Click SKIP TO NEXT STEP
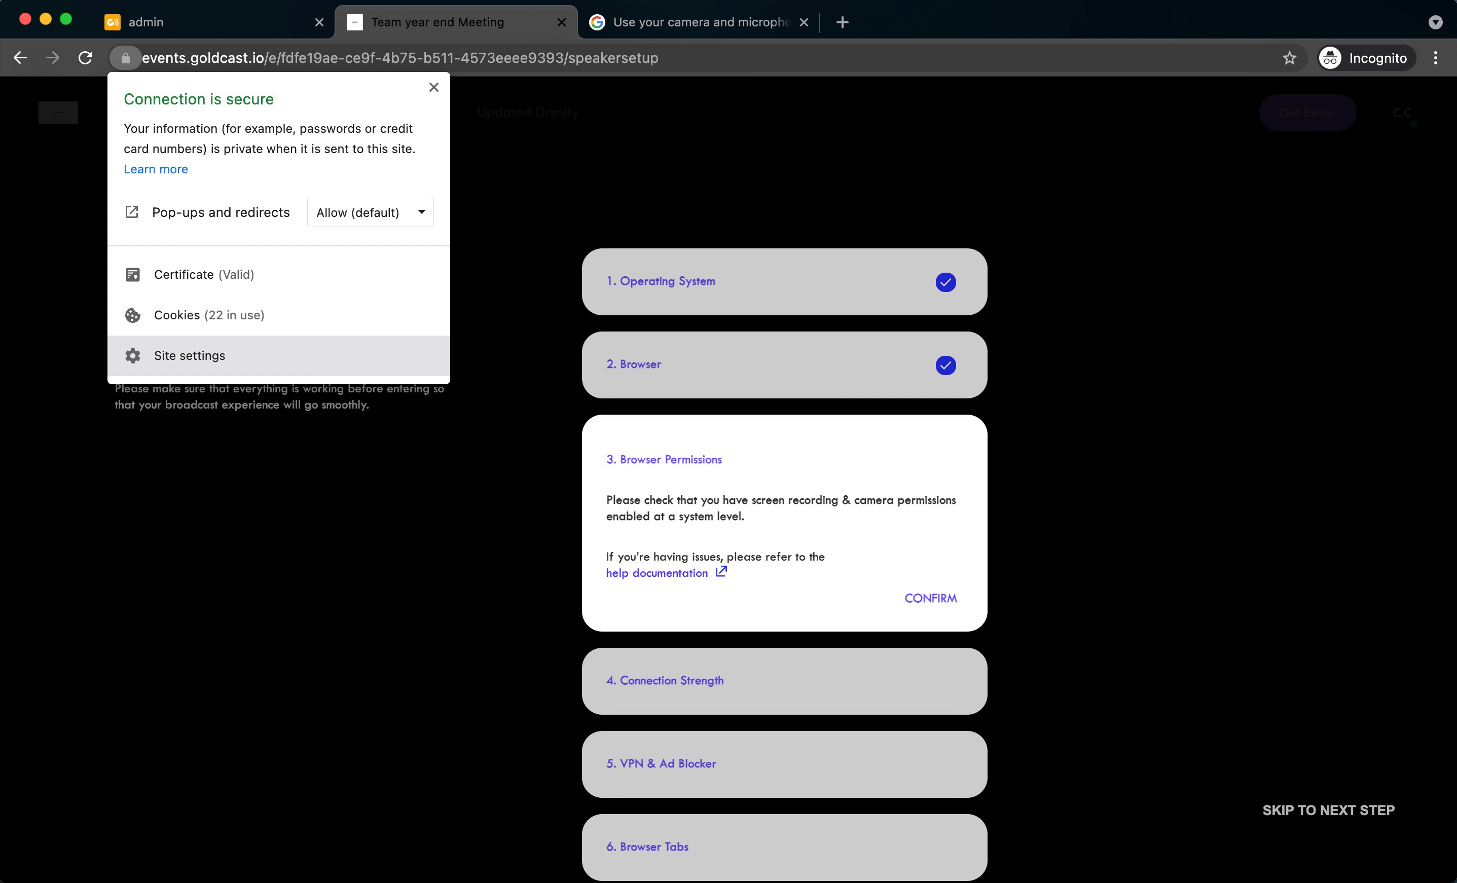Viewport: 1457px width, 883px height. (1328, 810)
